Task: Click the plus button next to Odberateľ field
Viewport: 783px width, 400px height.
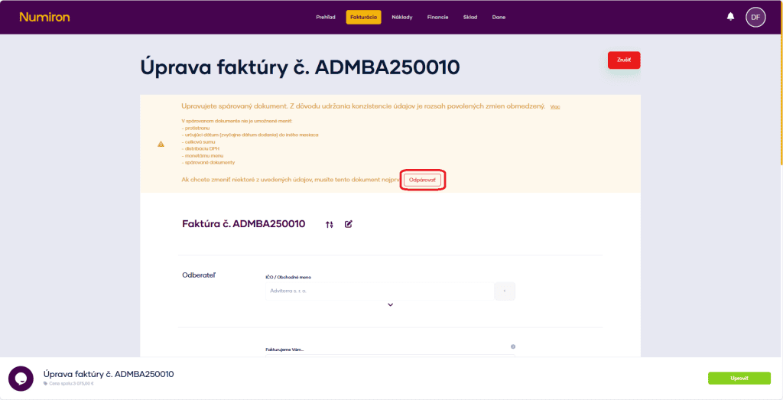Action: tap(505, 291)
